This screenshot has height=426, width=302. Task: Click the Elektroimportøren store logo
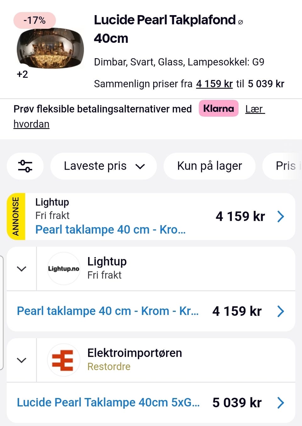point(64,360)
